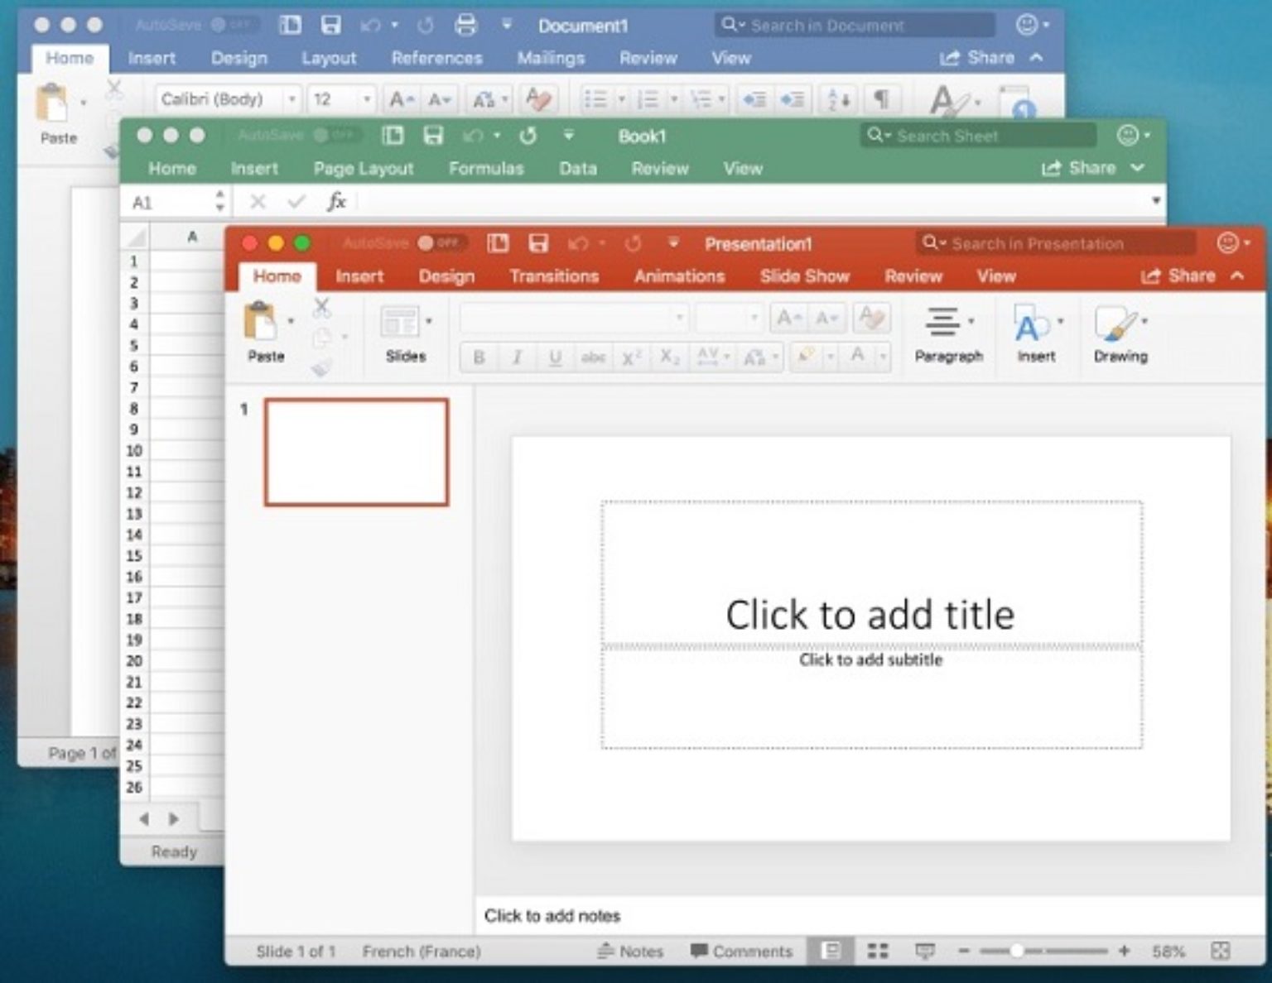Toggle Notes pane in PowerPoint status bar

[x=630, y=952]
